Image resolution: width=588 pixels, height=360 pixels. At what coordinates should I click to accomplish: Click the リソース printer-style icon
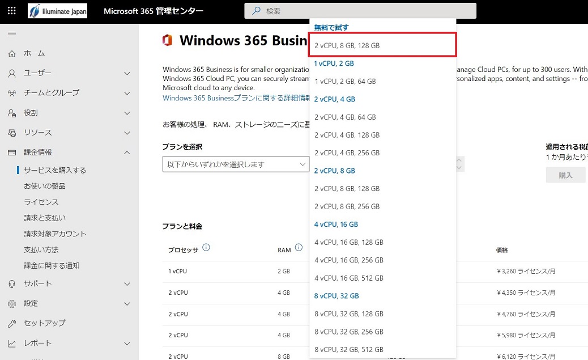12,133
